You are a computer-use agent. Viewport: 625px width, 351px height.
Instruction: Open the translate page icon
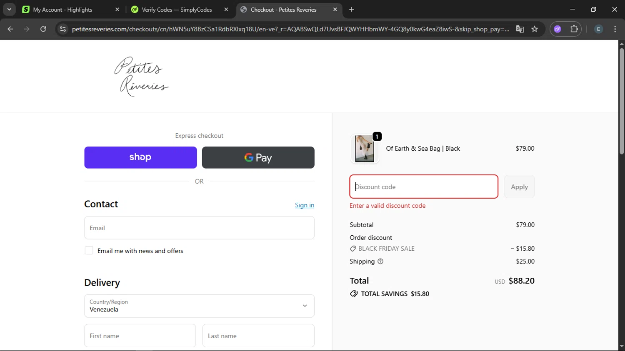520,29
